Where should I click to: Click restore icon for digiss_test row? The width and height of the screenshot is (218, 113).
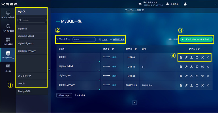197,76
